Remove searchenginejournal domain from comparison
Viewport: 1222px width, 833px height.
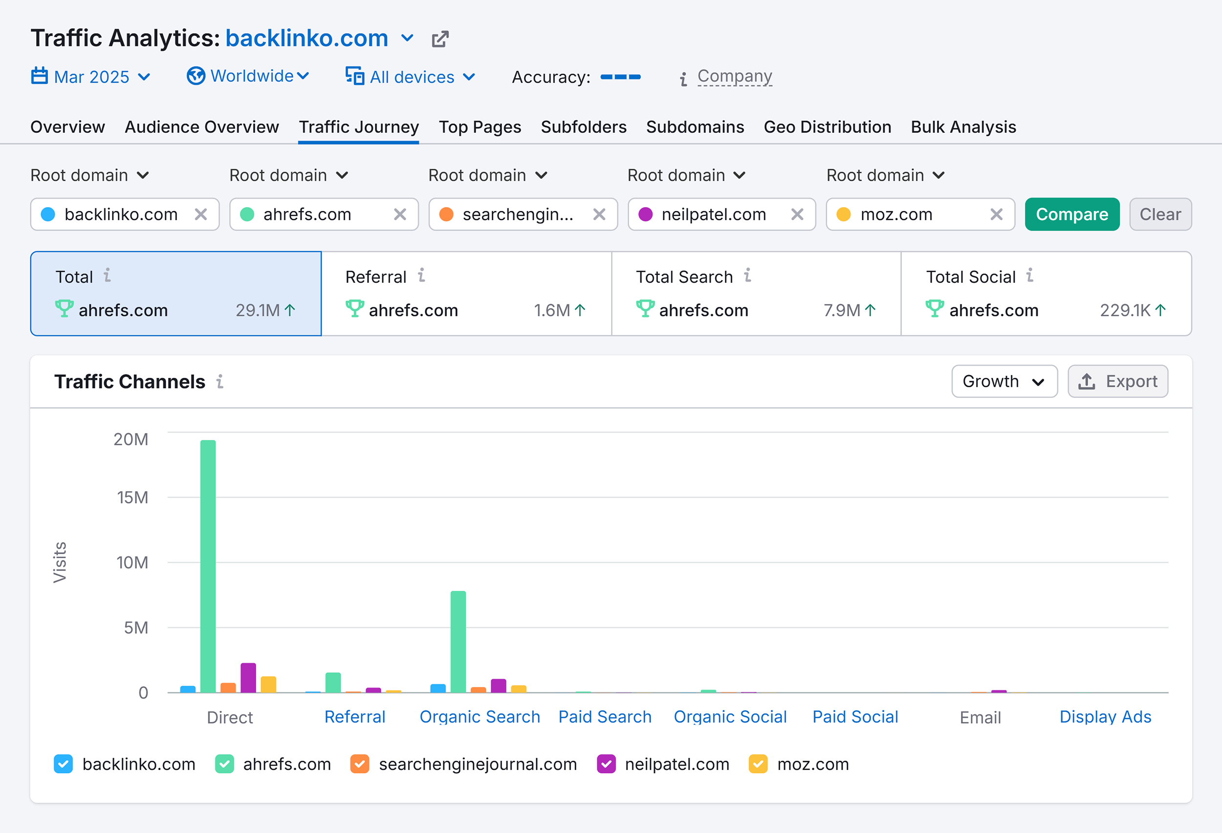pyautogui.click(x=599, y=214)
